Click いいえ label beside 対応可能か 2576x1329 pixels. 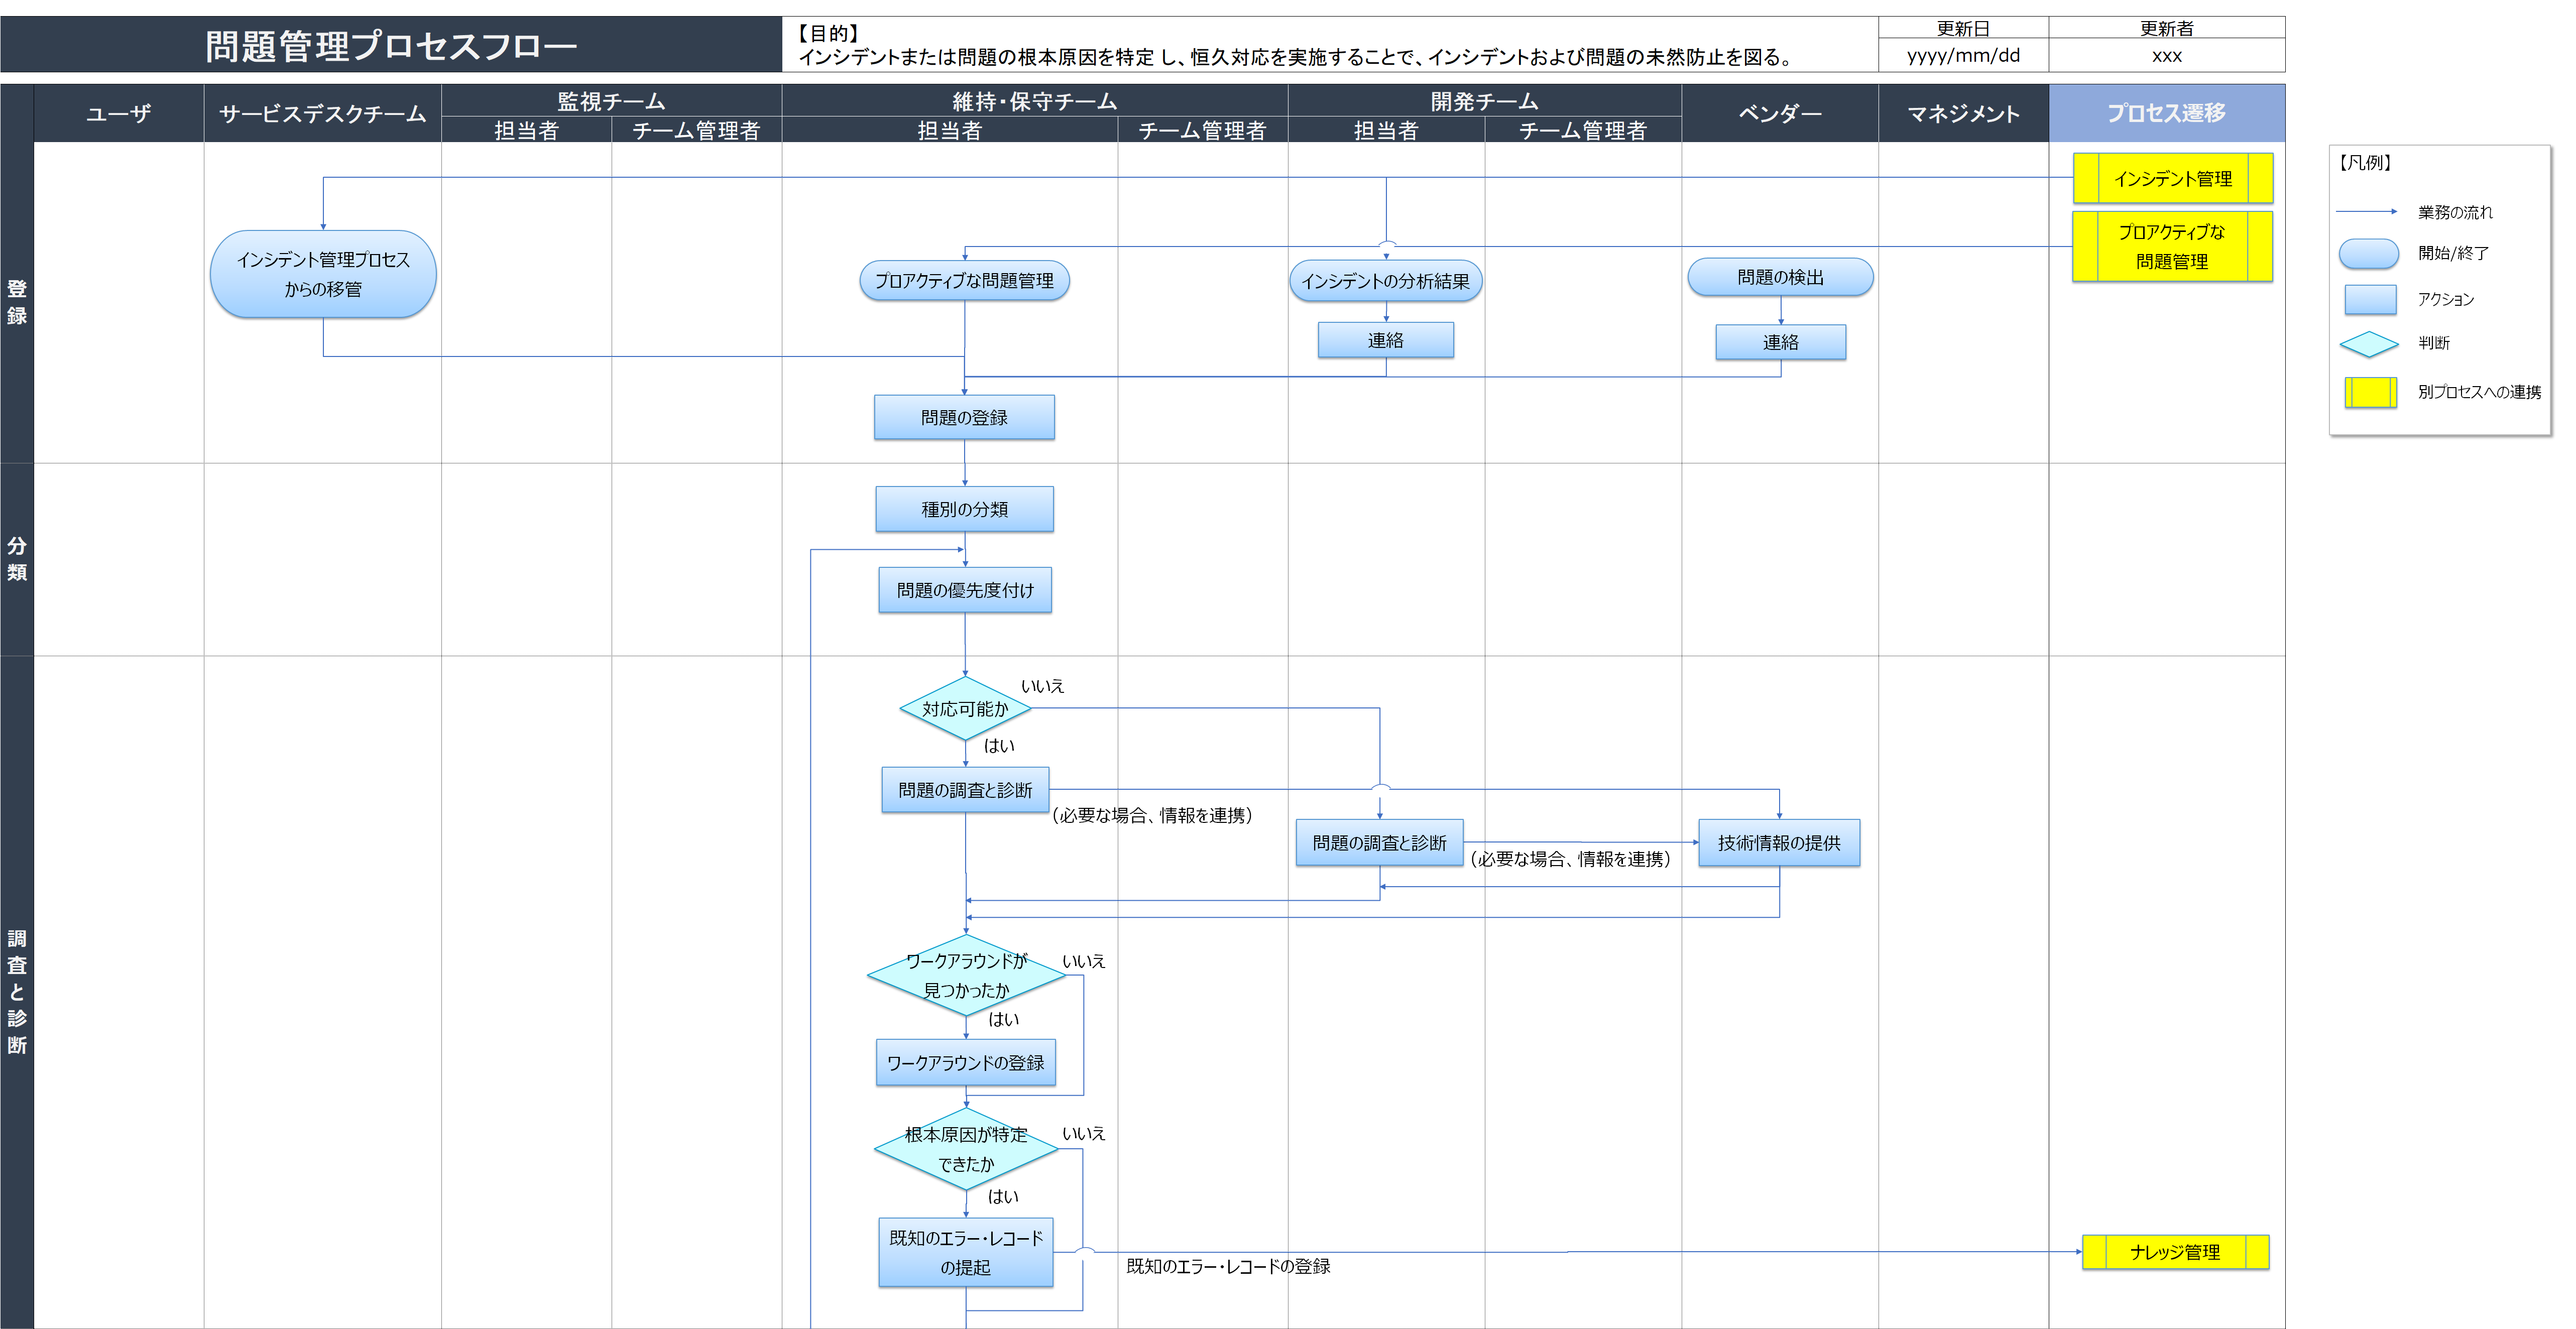coord(1042,686)
